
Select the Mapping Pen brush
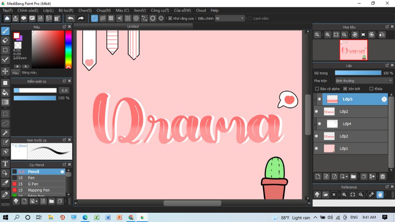pyautogui.click(x=38, y=190)
